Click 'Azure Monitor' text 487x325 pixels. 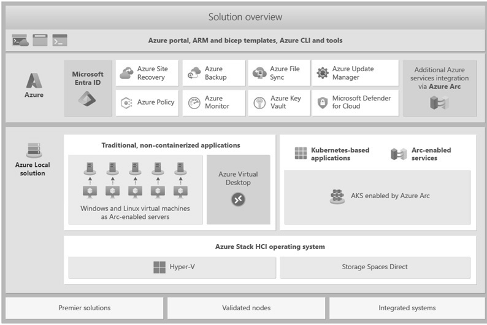pyautogui.click(x=217, y=102)
